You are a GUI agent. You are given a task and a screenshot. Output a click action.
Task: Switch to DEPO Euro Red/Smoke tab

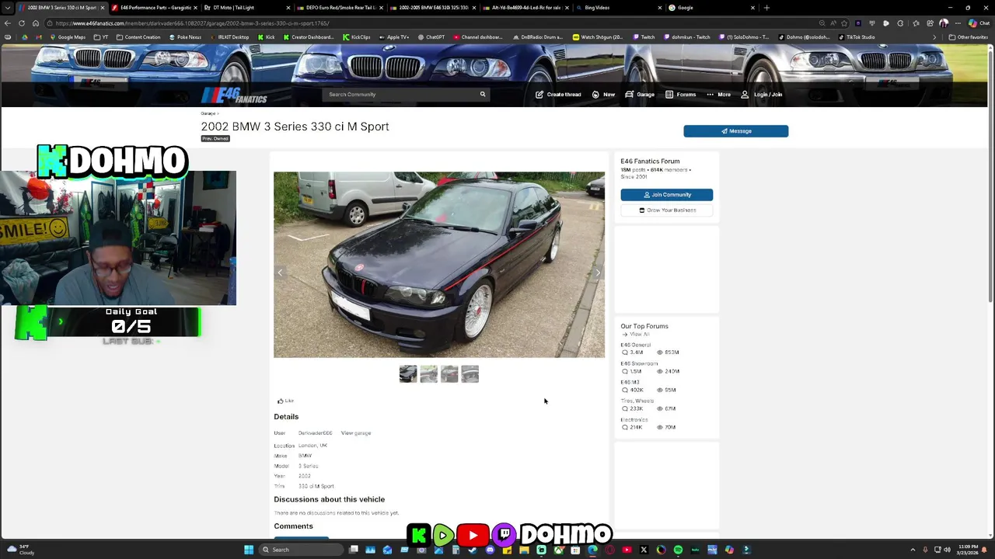(x=340, y=8)
